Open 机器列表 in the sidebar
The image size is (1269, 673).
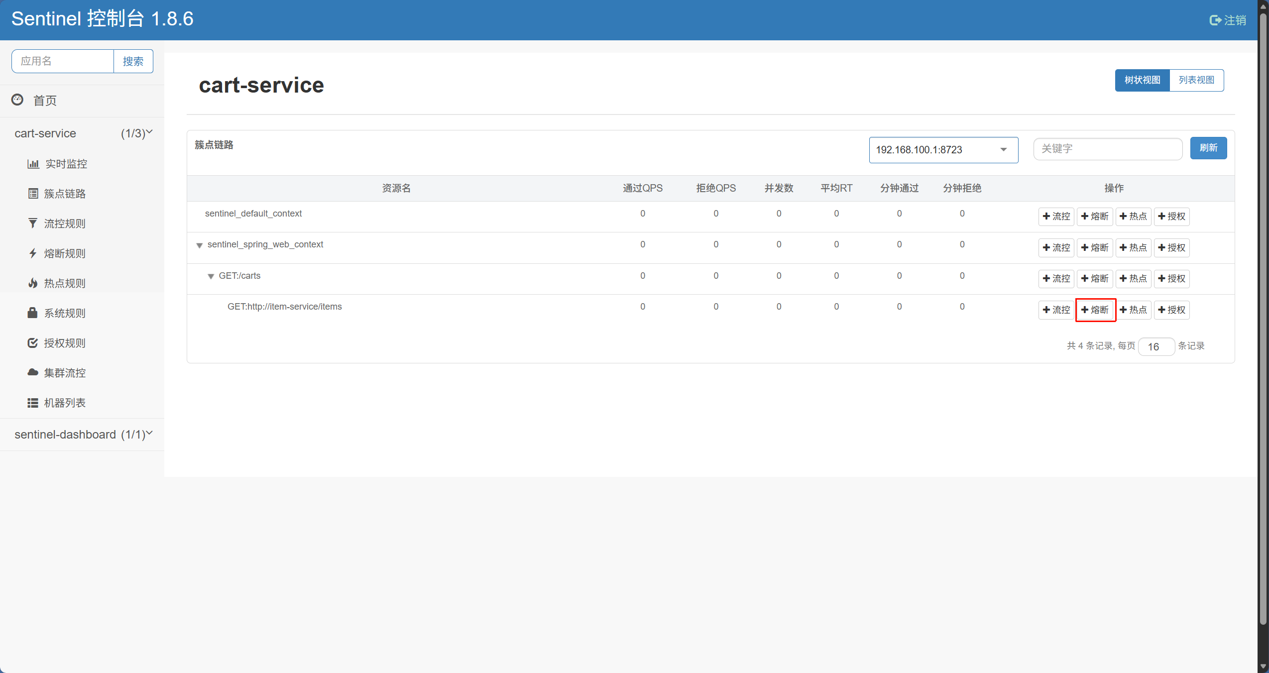65,403
